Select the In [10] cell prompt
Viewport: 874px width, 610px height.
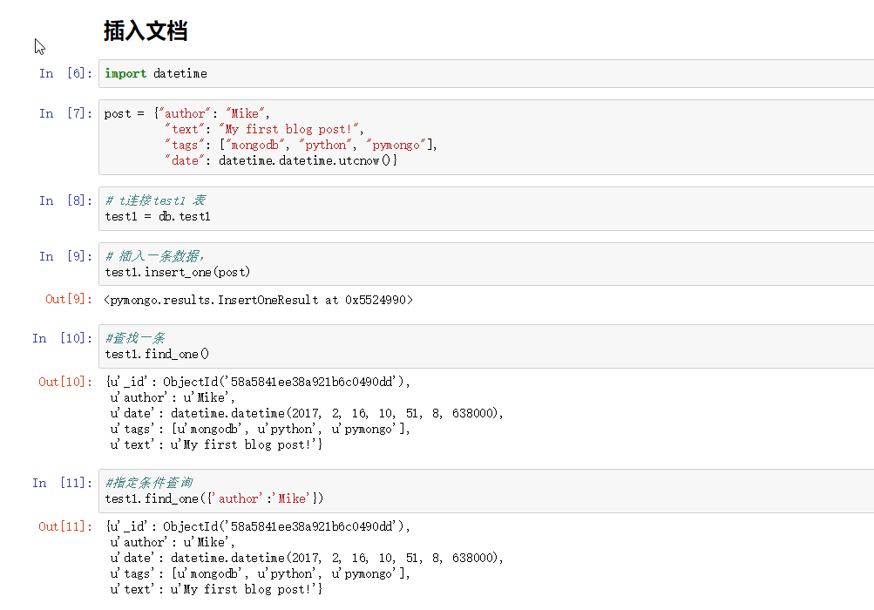point(62,339)
